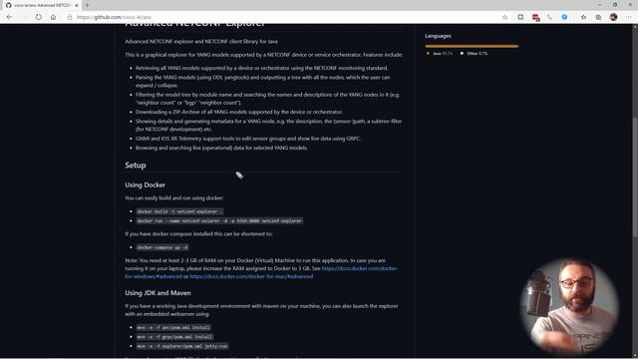
Task: Go back using the browser back arrow
Action: tap(9, 17)
